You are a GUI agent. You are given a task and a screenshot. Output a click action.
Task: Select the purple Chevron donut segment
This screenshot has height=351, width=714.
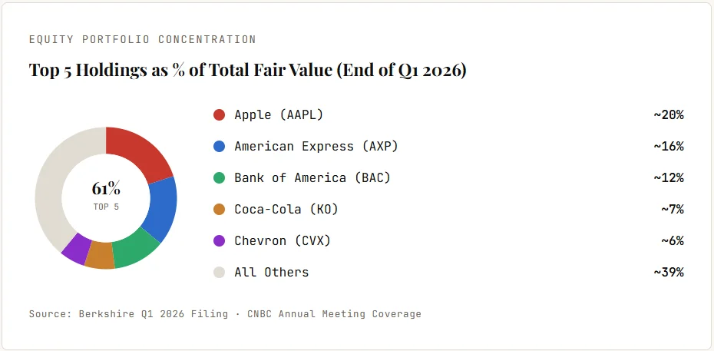(77, 247)
